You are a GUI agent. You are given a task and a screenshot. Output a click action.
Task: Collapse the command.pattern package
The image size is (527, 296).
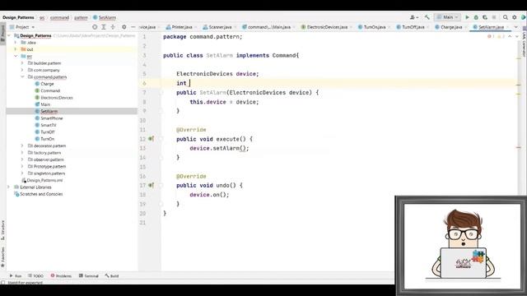22,76
